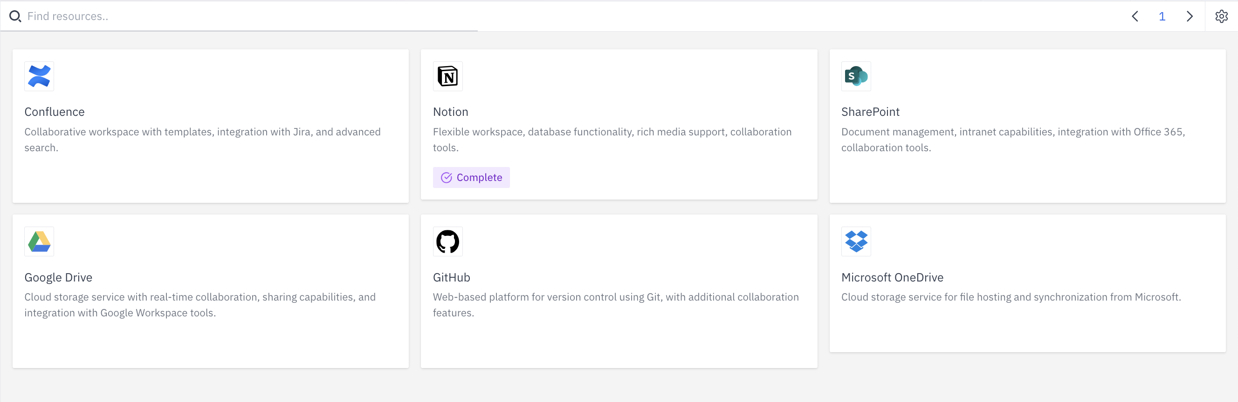Click the SharePoint logo icon
Screen dimensions: 1238x402
[x=856, y=76]
